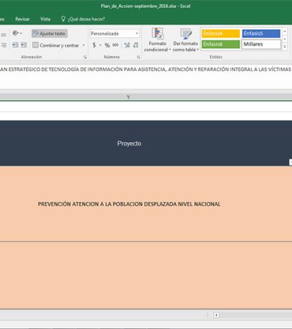Decrease the number of decimal places

click(136, 45)
